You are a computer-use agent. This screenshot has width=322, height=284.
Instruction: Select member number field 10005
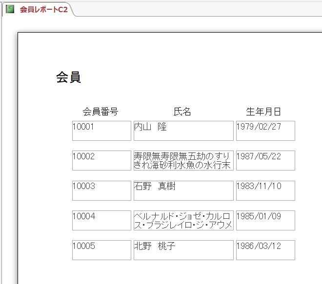click(x=101, y=250)
